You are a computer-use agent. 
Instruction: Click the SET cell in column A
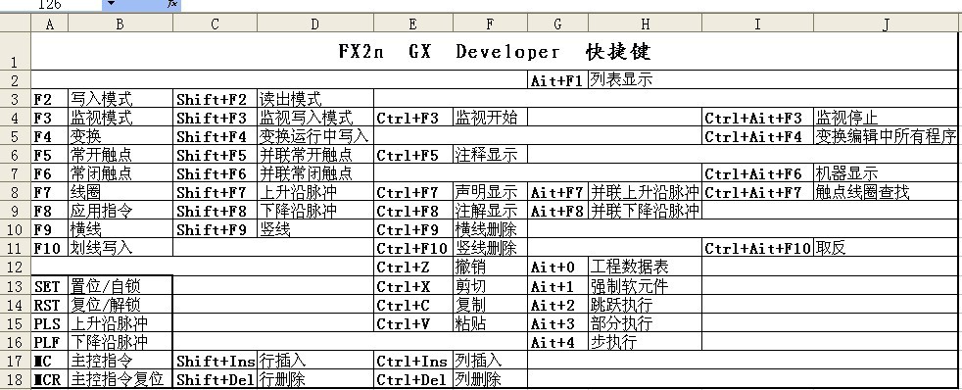click(49, 286)
